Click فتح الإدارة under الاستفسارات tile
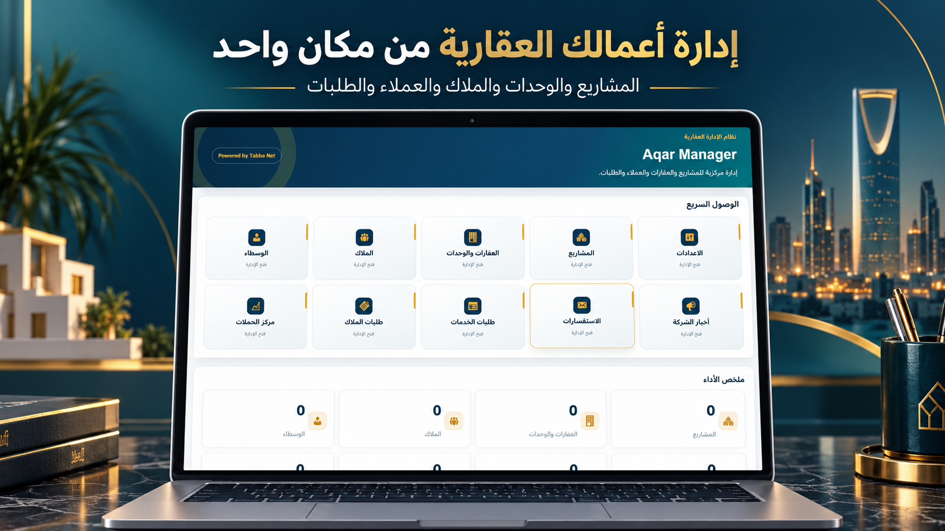This screenshot has width=945, height=531. pyautogui.click(x=582, y=333)
